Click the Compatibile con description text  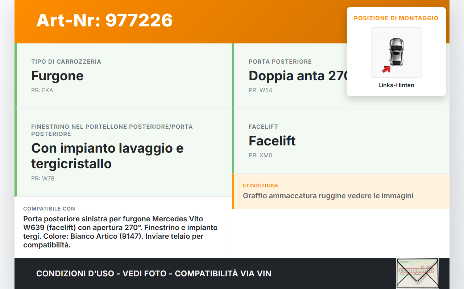(x=120, y=232)
